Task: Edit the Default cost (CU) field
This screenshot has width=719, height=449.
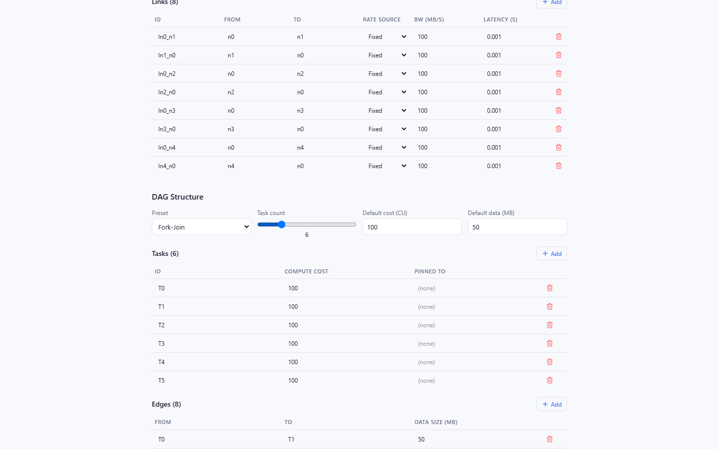Action: (412, 227)
